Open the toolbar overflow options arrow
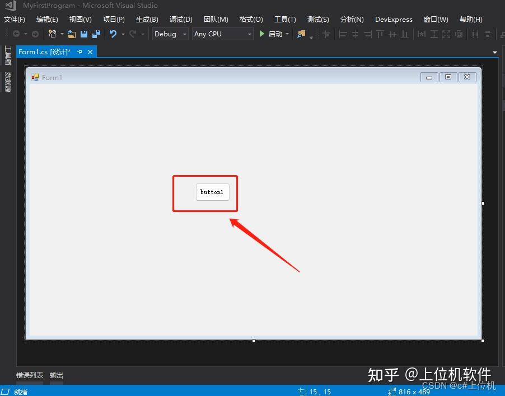The image size is (505, 396). (311, 37)
